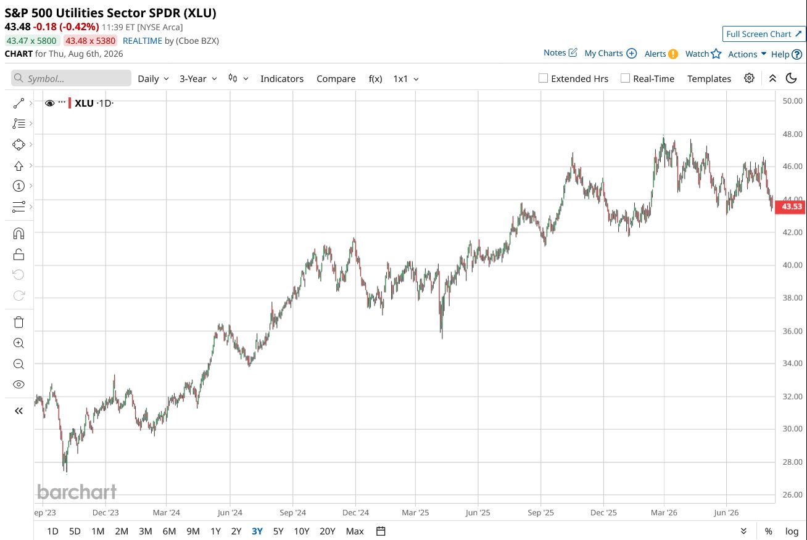807x540 pixels.
Task: Expand the Fibonacci tools flyout arrow
Action: coord(31,123)
